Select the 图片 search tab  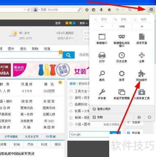(x=11, y=49)
